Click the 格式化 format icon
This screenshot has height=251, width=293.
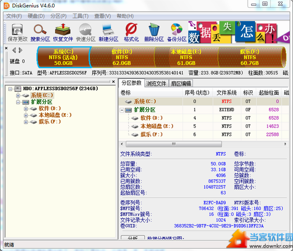point(131,33)
